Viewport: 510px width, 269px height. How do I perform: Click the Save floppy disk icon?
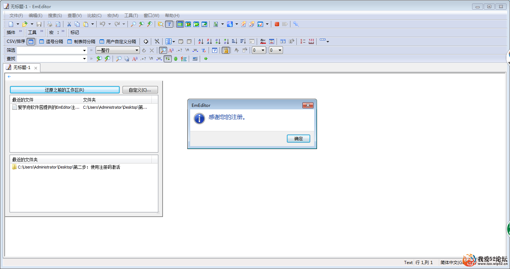point(39,24)
